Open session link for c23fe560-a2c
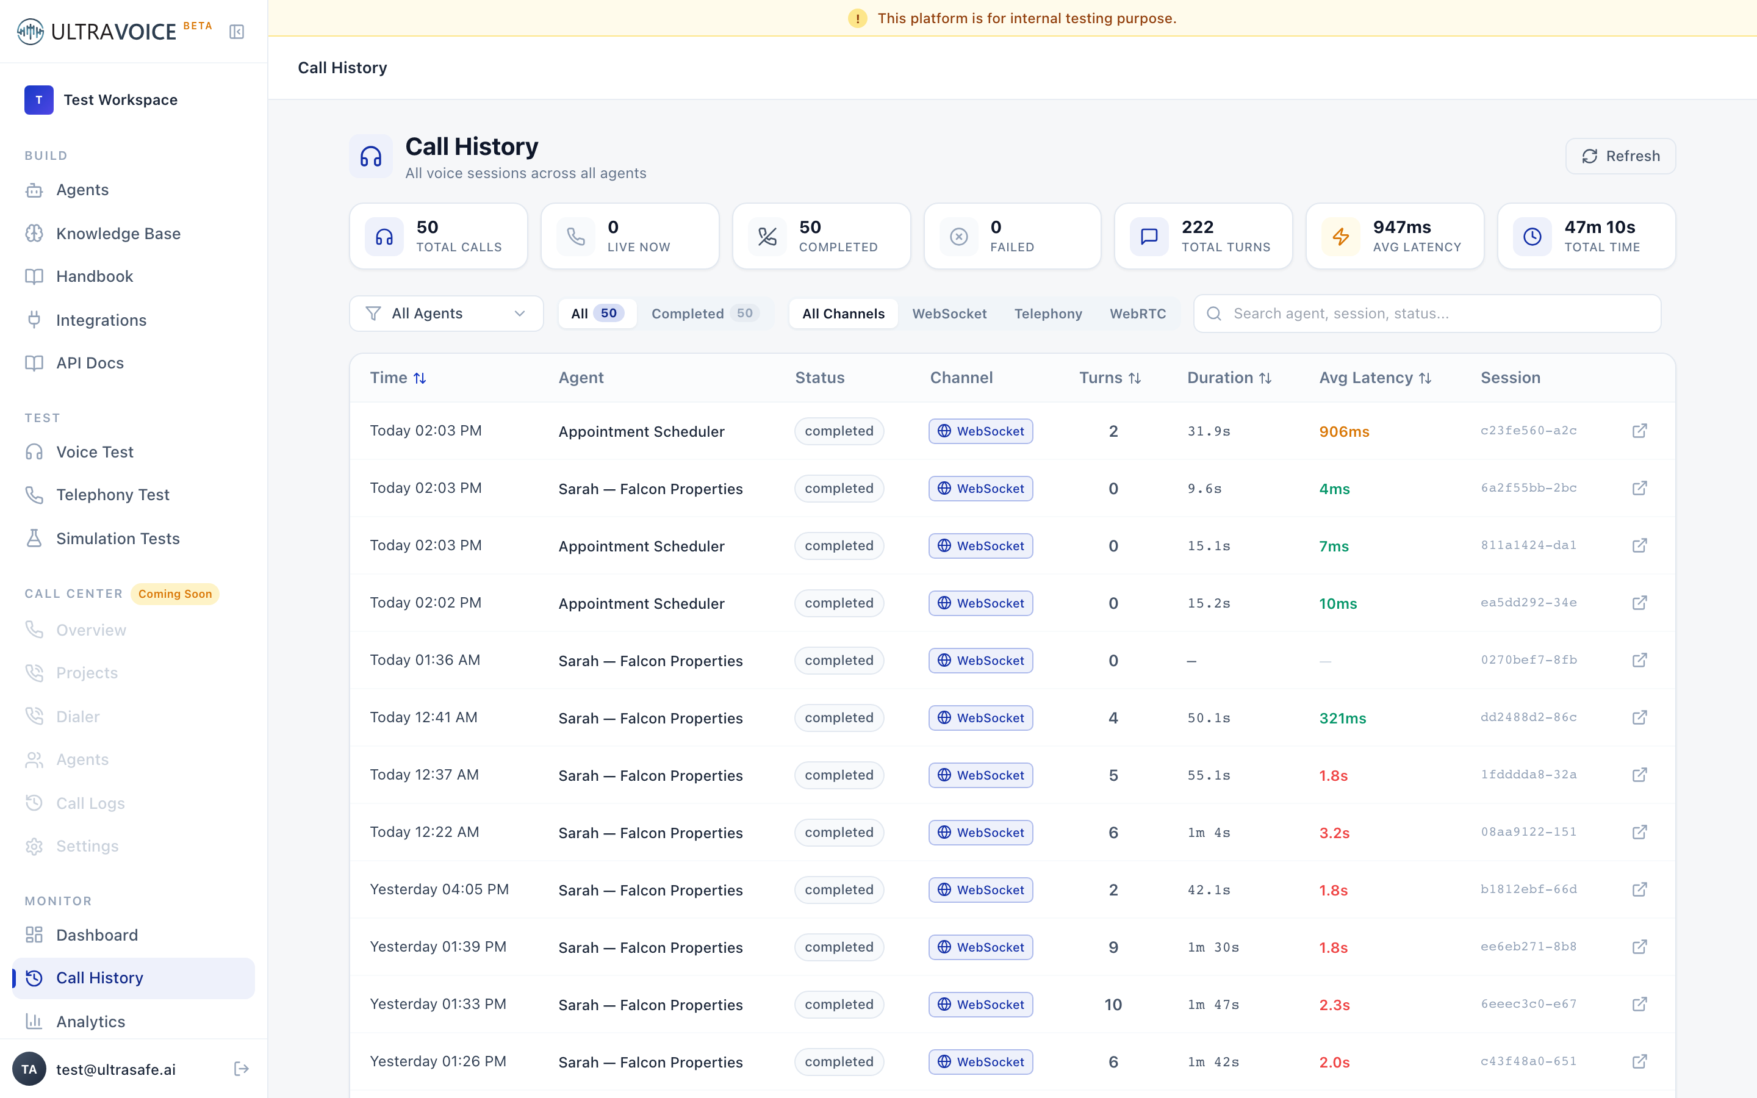The height and width of the screenshot is (1098, 1757). [1639, 431]
